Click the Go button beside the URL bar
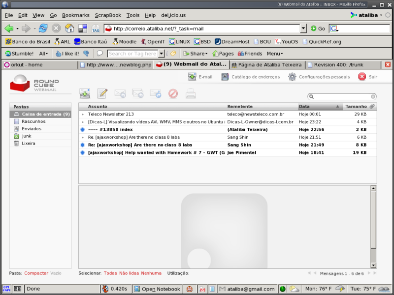 click(318, 29)
